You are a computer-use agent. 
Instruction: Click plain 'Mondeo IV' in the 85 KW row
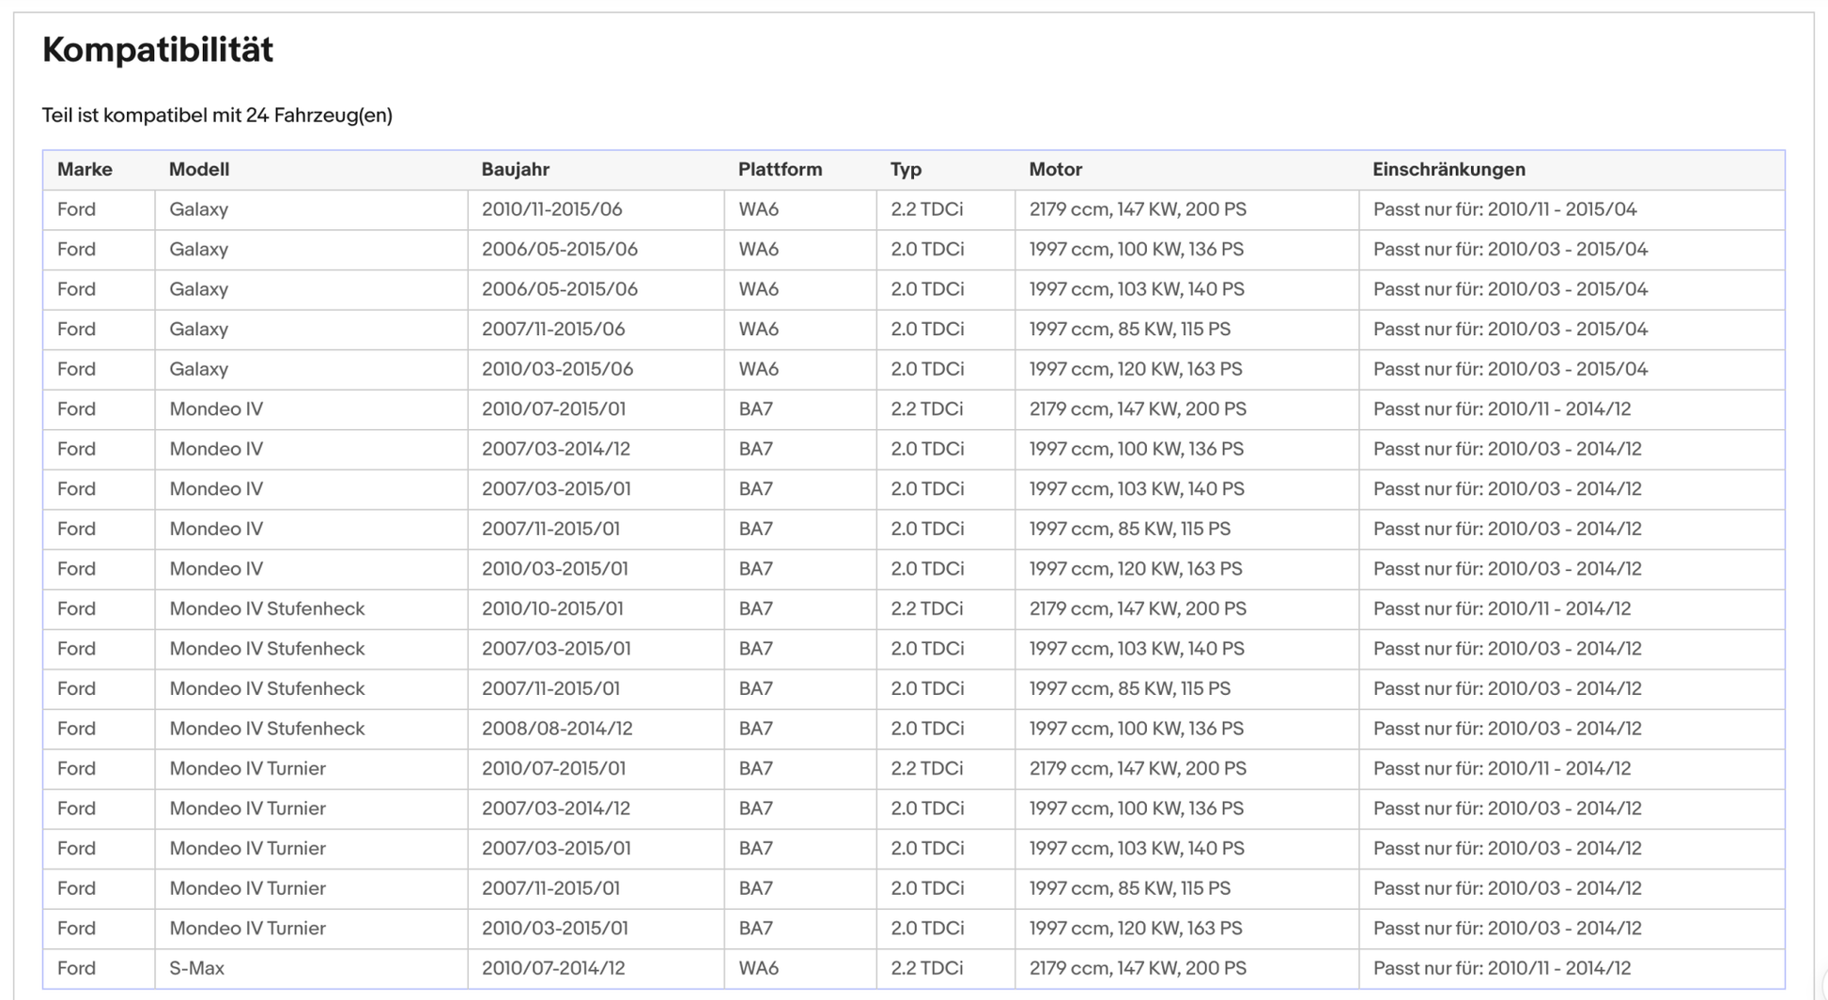click(216, 529)
